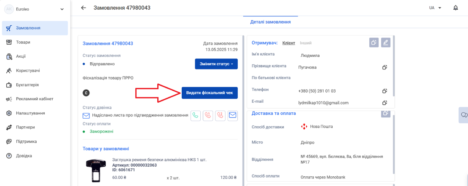The image size is (468, 186).
Task: Click Видати фіскальний чек button
Action: point(210,93)
